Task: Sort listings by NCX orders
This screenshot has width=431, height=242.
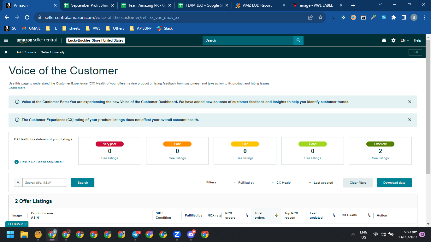Action: tap(247, 215)
